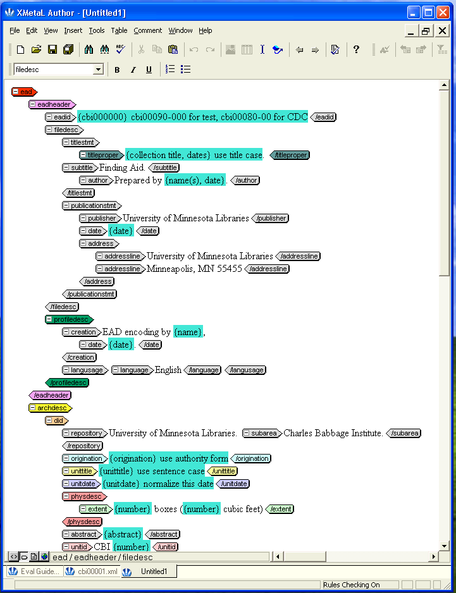Click the Find binoculars icon

[89, 49]
